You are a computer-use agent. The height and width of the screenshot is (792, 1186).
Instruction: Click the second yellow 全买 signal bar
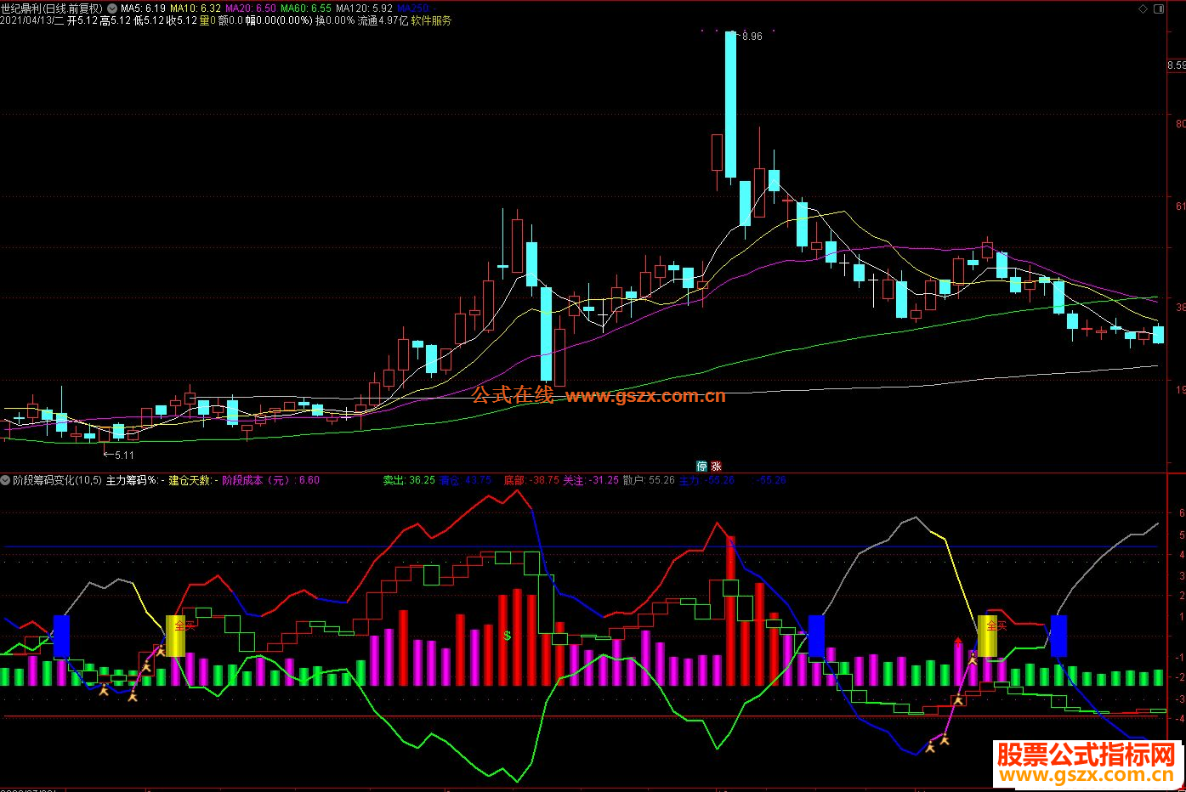987,636
